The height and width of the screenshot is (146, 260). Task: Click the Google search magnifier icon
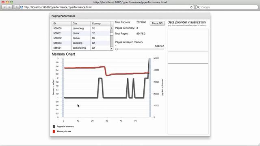coord(198,7)
